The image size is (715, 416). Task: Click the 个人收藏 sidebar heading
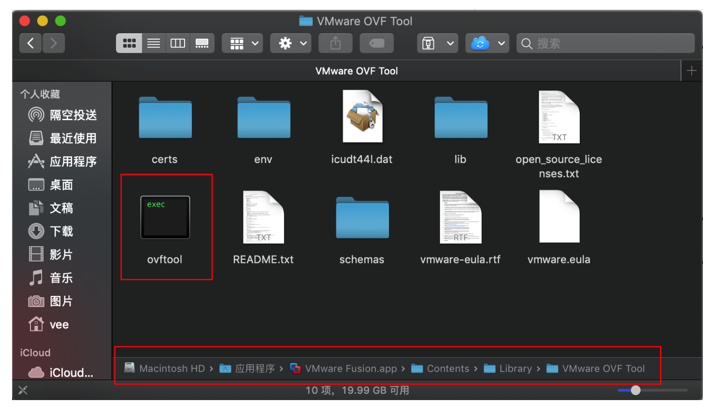tap(40, 94)
